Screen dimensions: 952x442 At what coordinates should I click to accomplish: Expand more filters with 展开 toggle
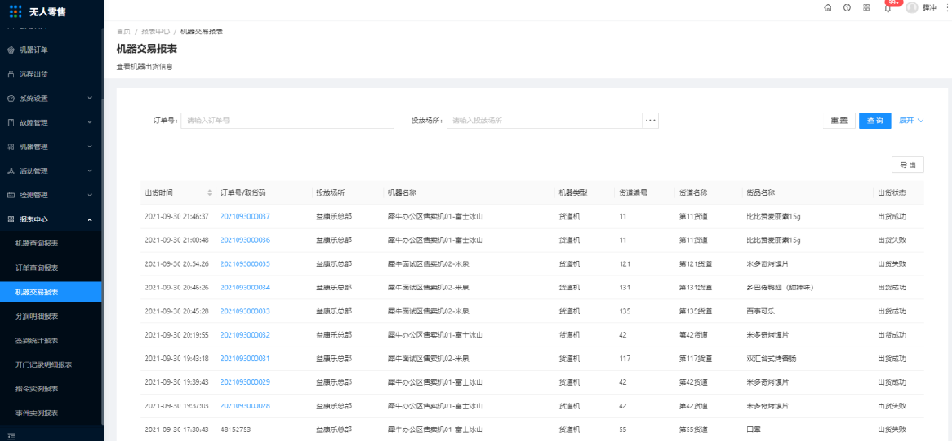[911, 121]
